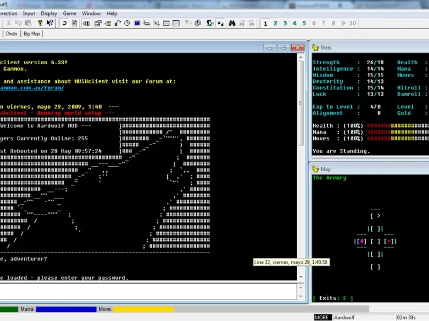Click the table grid layout icon
The image size is (429, 321).
point(176,23)
